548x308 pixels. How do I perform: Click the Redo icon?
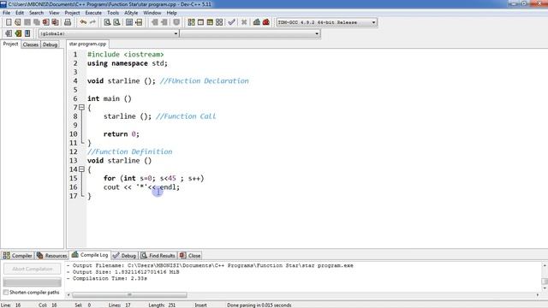[92, 22]
